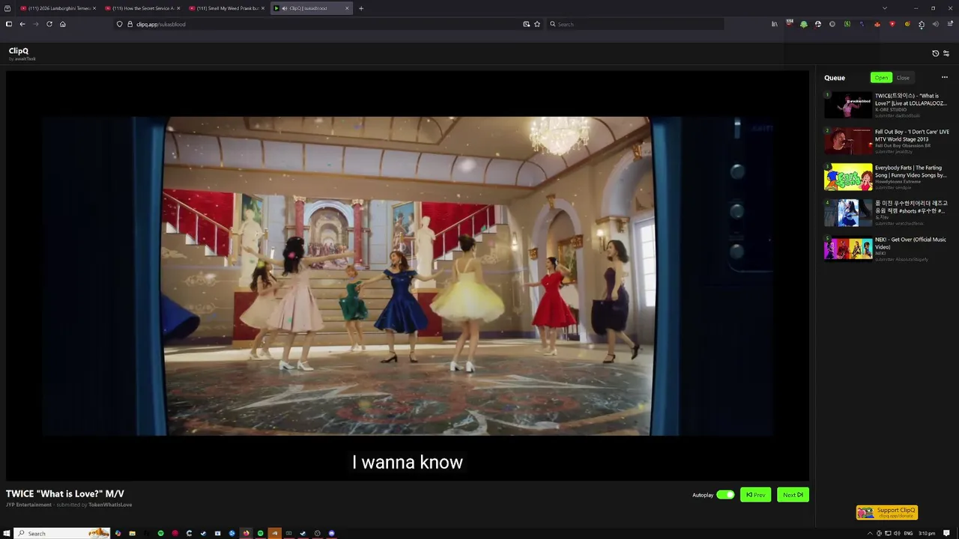Screen dimensions: 959x539
Task: Open ClipQ settings sliders icon
Action: tap(946, 53)
